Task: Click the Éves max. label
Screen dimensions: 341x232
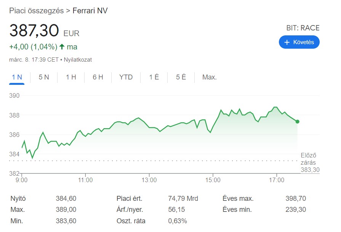Action: [x=238, y=199]
